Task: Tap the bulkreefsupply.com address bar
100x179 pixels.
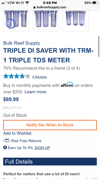Action: [x=50, y=7]
